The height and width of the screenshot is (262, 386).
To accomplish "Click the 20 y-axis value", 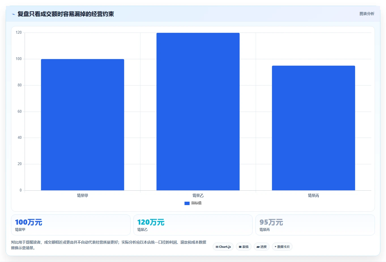I will 20,164.
